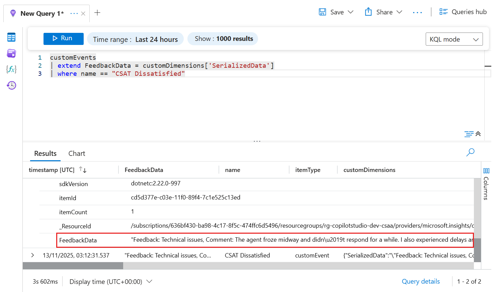Open the example Queries pane in the sidebar
The width and height of the screenshot is (501, 292).
(x=11, y=53)
